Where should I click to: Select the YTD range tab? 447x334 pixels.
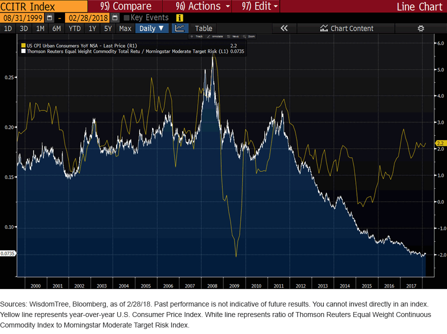(x=75, y=28)
